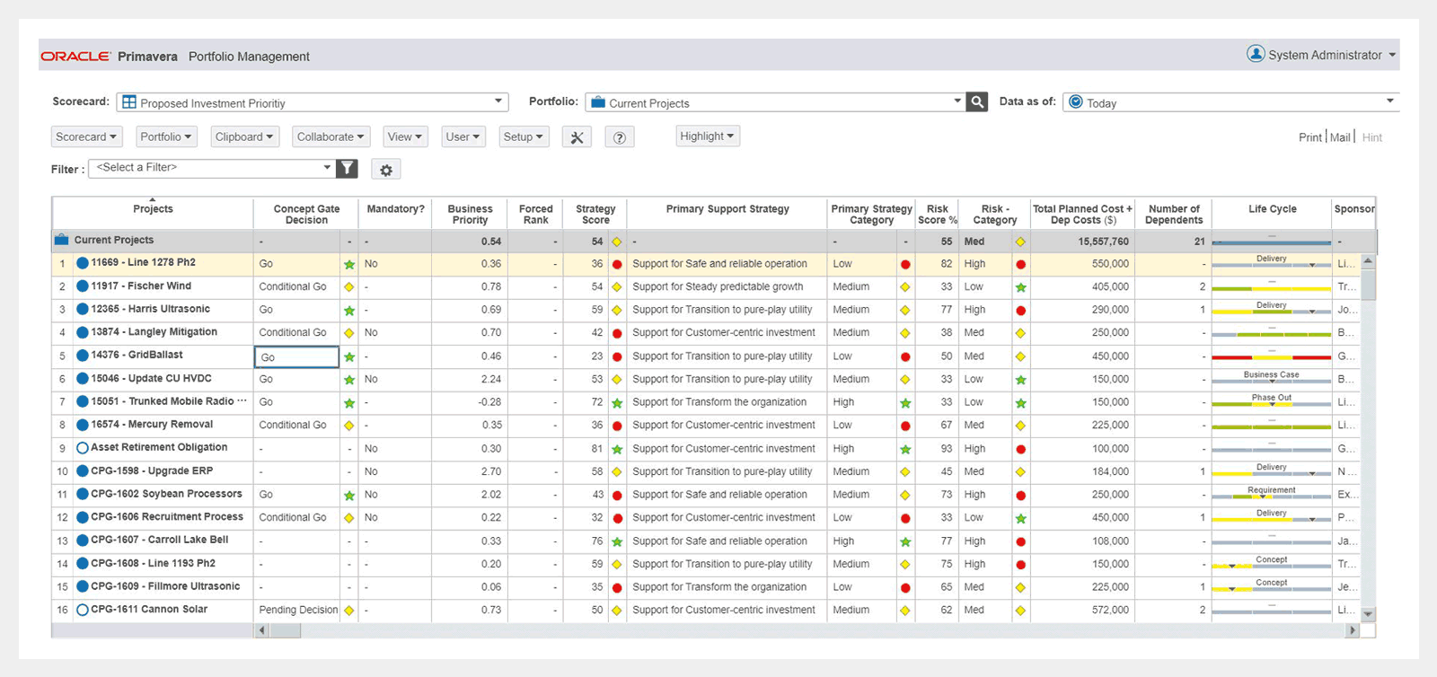Click the Current Projects briefcase icon in table

pos(62,240)
